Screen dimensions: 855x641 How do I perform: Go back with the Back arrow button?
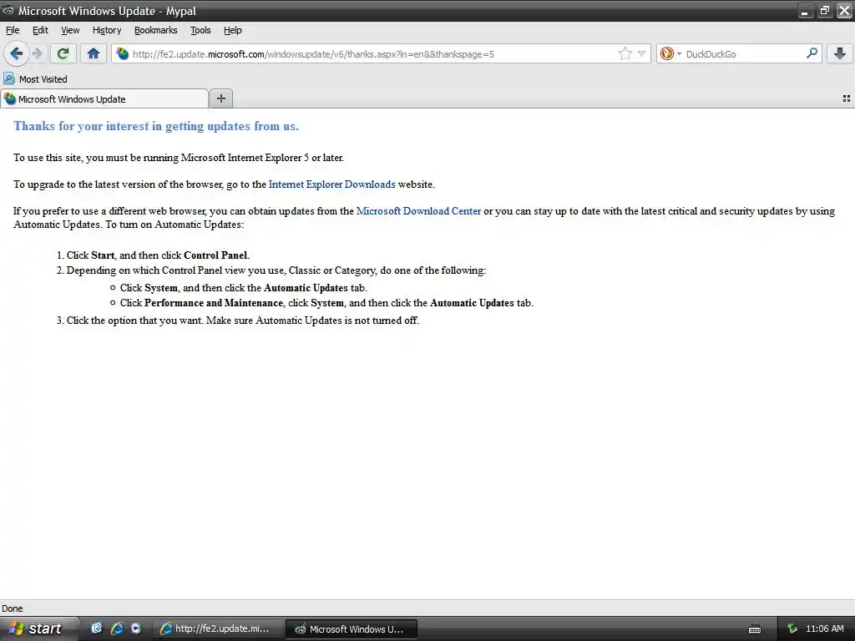[x=17, y=53]
